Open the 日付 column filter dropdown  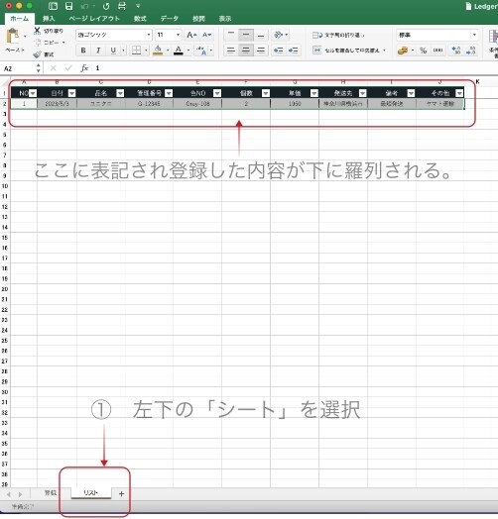click(x=72, y=93)
